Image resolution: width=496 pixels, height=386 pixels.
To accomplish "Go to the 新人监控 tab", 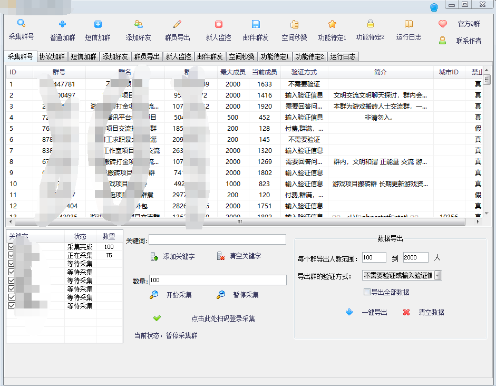I will point(178,56).
